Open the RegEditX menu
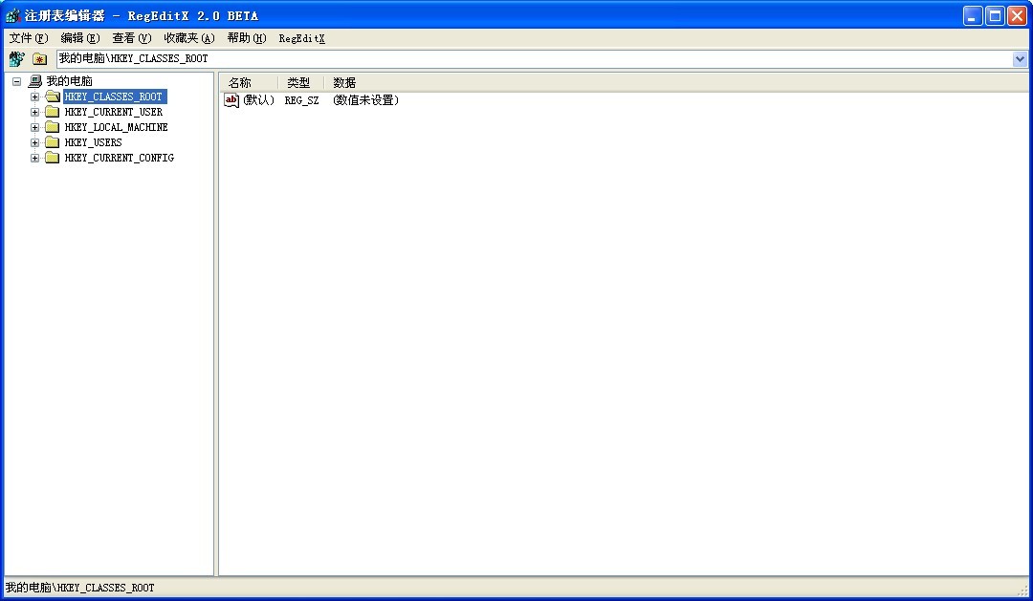This screenshot has height=601, width=1033. 301,38
